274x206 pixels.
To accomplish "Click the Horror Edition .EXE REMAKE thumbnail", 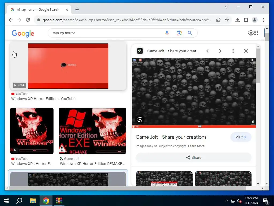I will click(x=92, y=131).
